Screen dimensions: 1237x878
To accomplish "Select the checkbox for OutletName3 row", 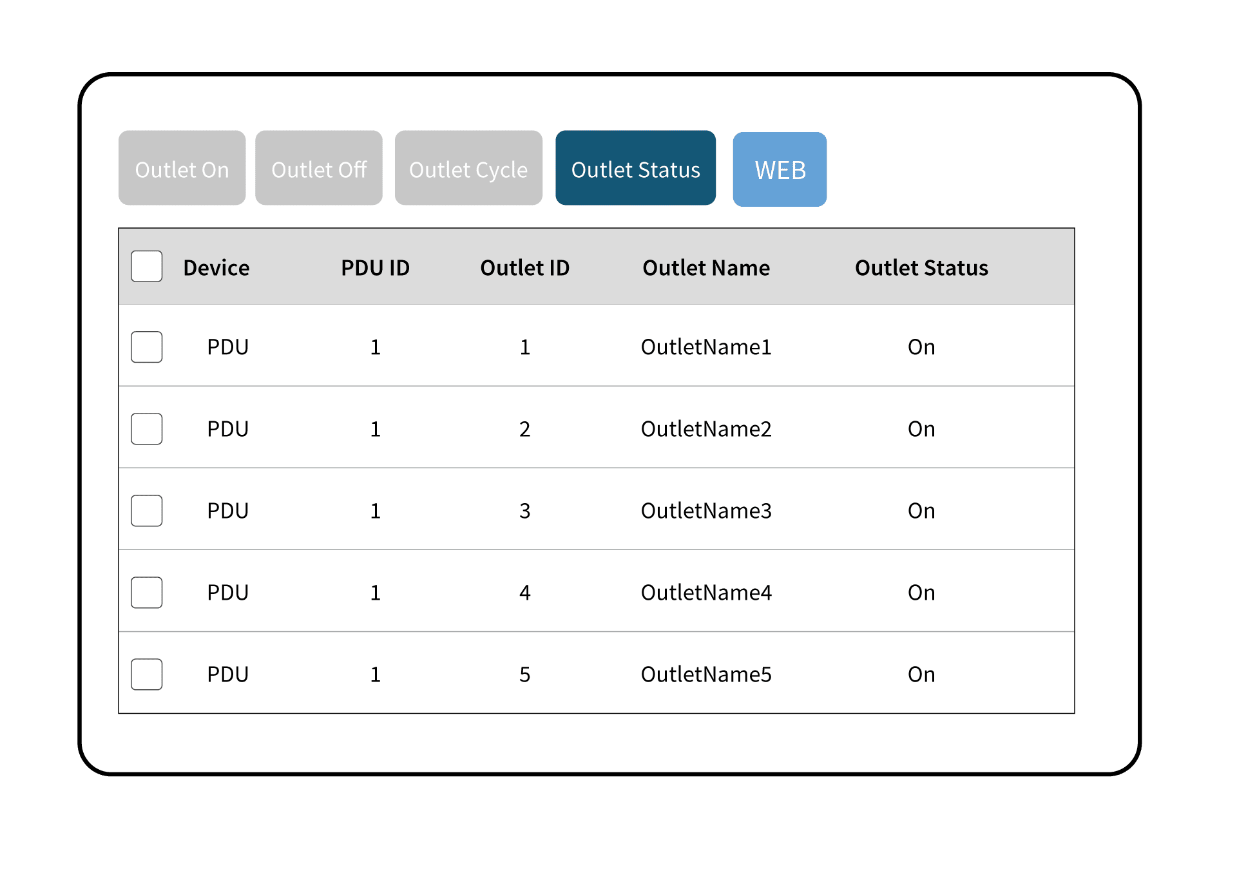I will (147, 511).
